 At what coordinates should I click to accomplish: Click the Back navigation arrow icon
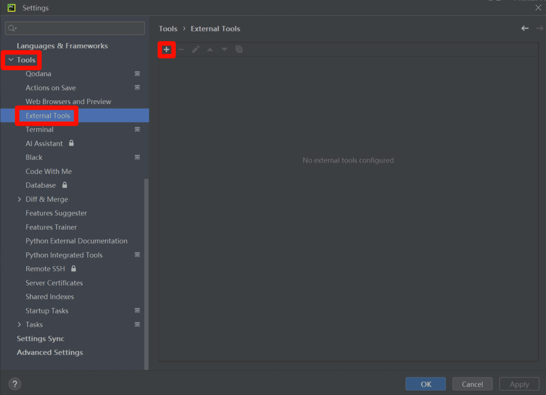[x=525, y=28]
